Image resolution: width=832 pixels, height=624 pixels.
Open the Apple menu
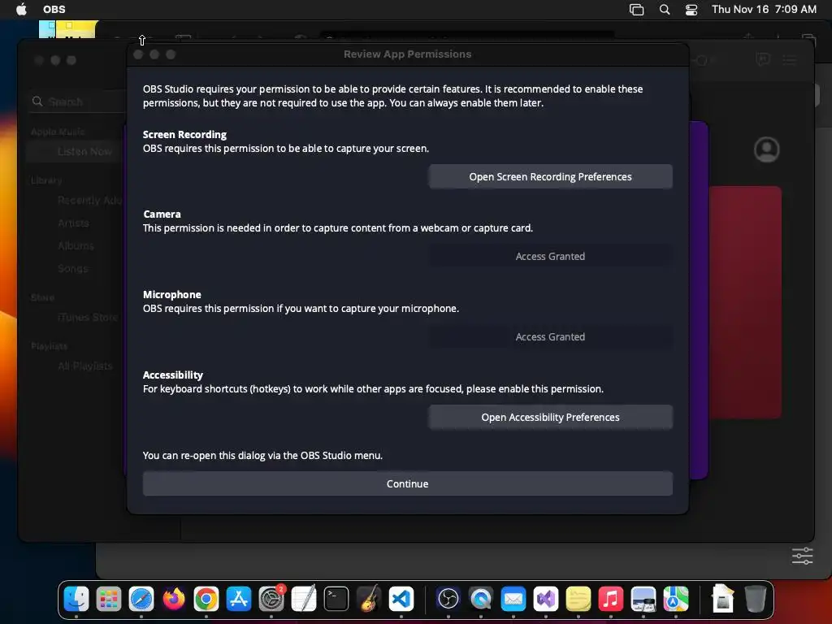[x=21, y=9]
